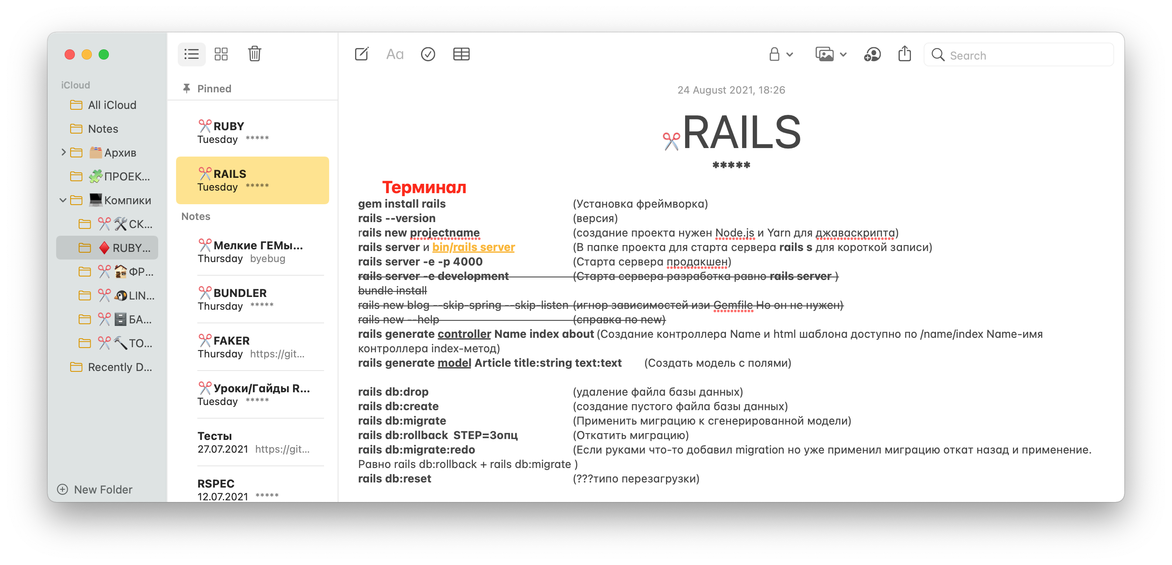This screenshot has width=1172, height=565.
Task: Open the Recently Deleted folder
Action: tap(119, 367)
